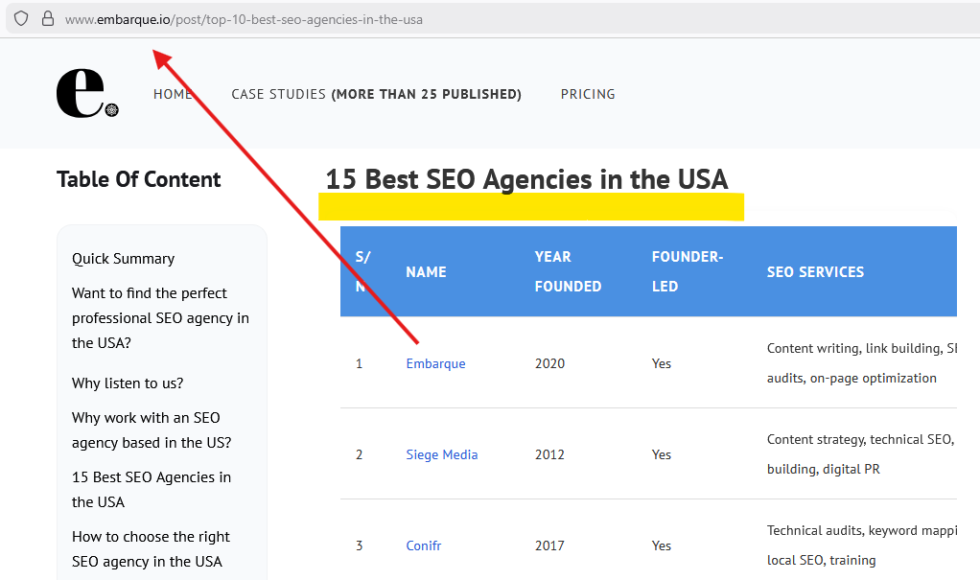980x580 pixels.
Task: Open the Conifr agency link
Action: [x=423, y=545]
